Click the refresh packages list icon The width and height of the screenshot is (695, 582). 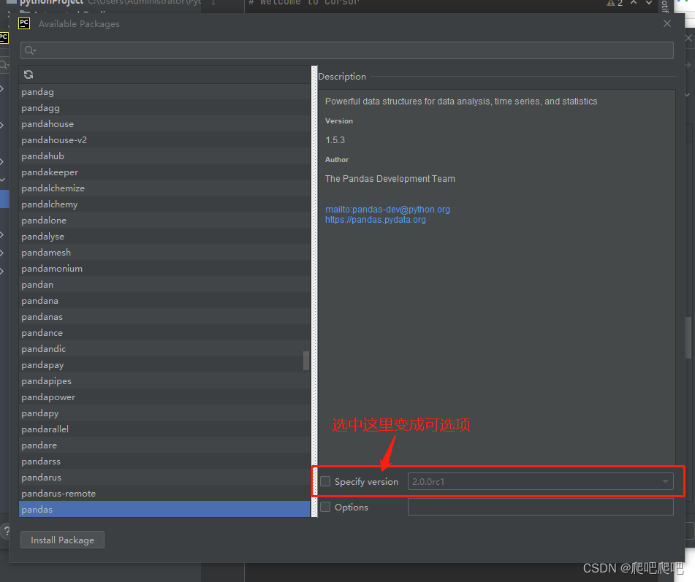coord(29,74)
